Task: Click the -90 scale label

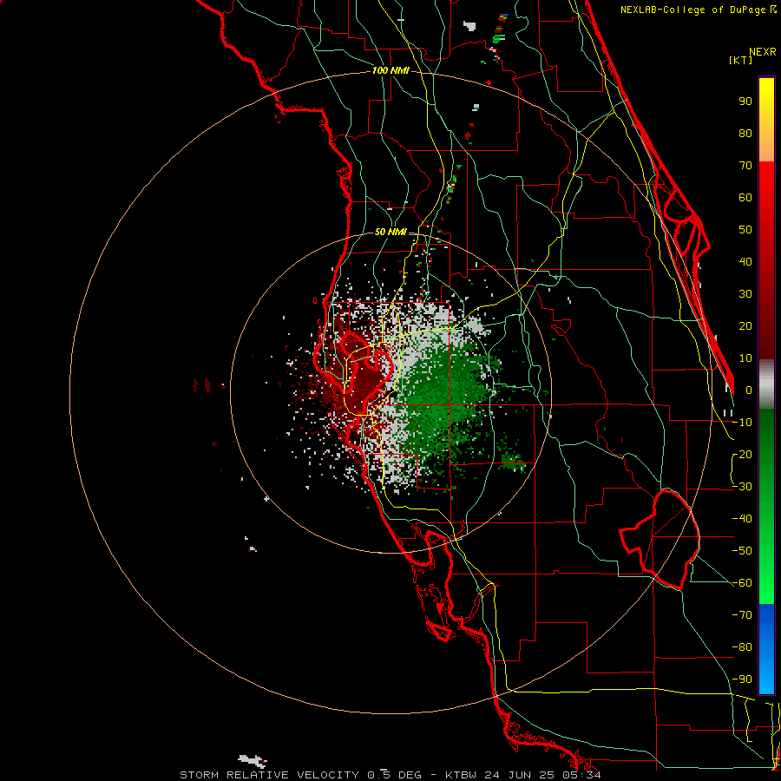Action: point(742,679)
